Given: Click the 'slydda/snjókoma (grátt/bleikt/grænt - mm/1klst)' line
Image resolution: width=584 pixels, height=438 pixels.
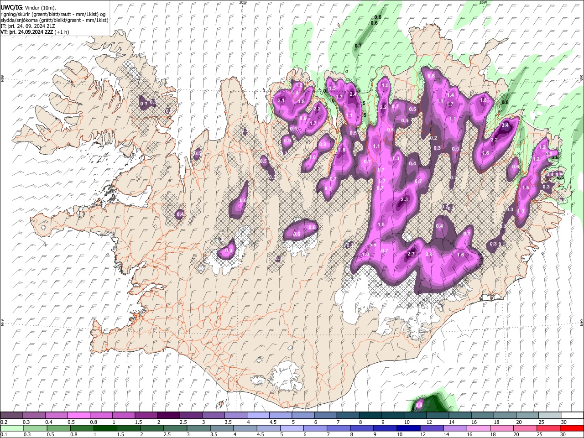Looking at the screenshot, I should [54, 20].
